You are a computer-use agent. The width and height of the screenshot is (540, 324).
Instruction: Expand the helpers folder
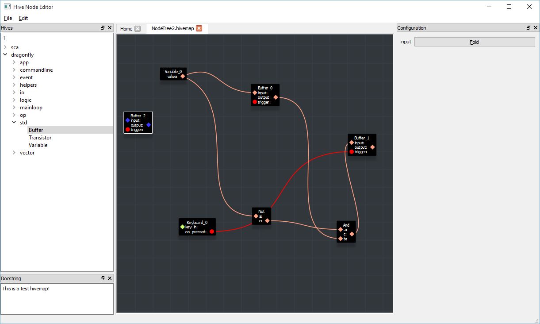pos(14,85)
